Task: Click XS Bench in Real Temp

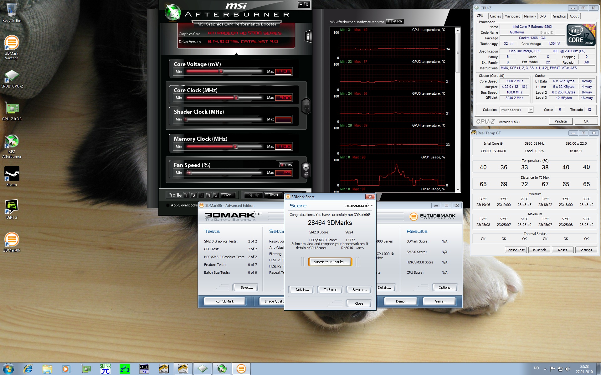Action: pyautogui.click(x=539, y=250)
